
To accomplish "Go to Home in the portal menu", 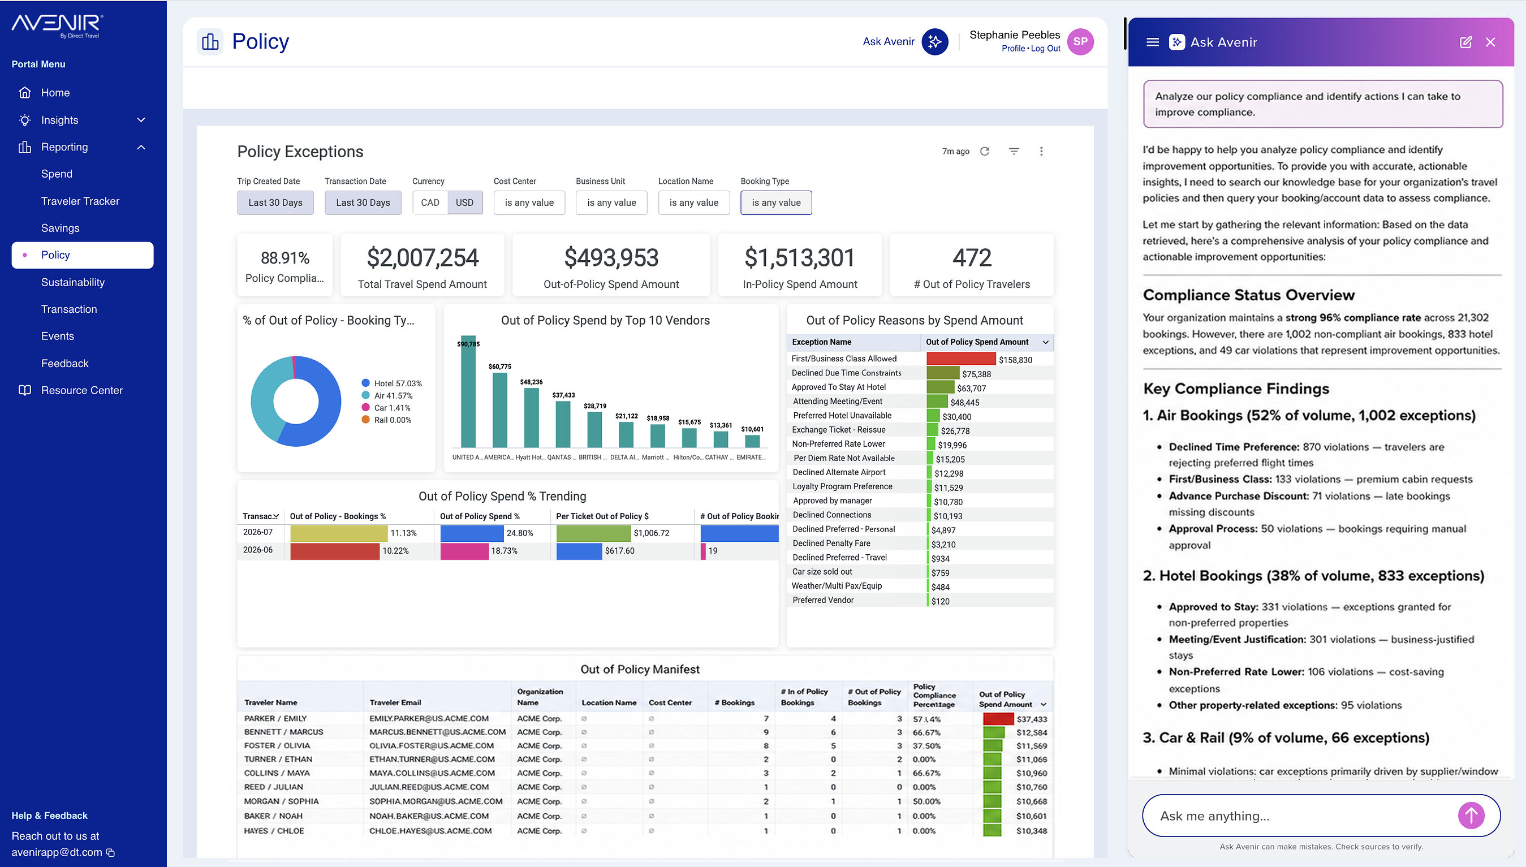I will [55, 92].
